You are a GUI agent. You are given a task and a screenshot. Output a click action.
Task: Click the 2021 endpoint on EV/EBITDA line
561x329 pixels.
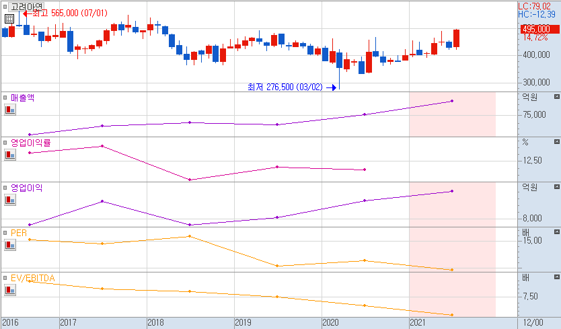(452, 315)
